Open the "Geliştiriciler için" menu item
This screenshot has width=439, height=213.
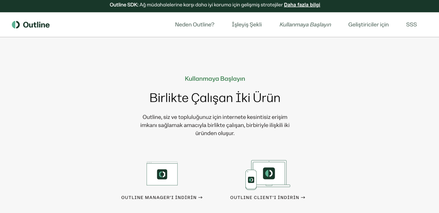pyautogui.click(x=368, y=25)
